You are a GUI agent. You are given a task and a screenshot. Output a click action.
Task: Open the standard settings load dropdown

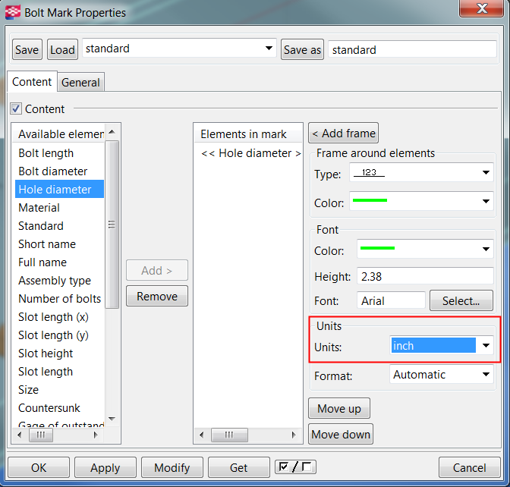[269, 49]
